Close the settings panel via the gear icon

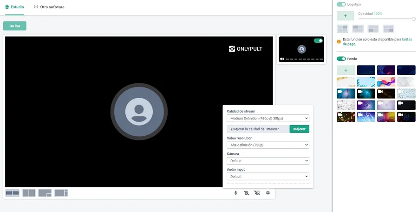[268, 193]
